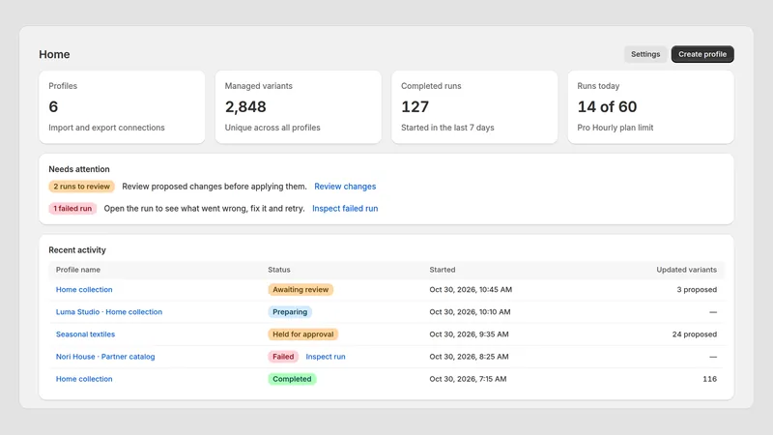Select the Runs today card

[x=650, y=107]
